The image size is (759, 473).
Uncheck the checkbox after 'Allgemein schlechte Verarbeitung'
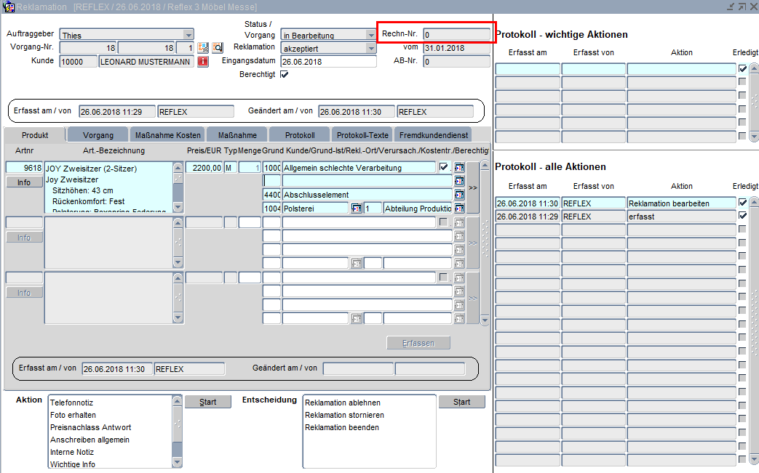point(443,167)
